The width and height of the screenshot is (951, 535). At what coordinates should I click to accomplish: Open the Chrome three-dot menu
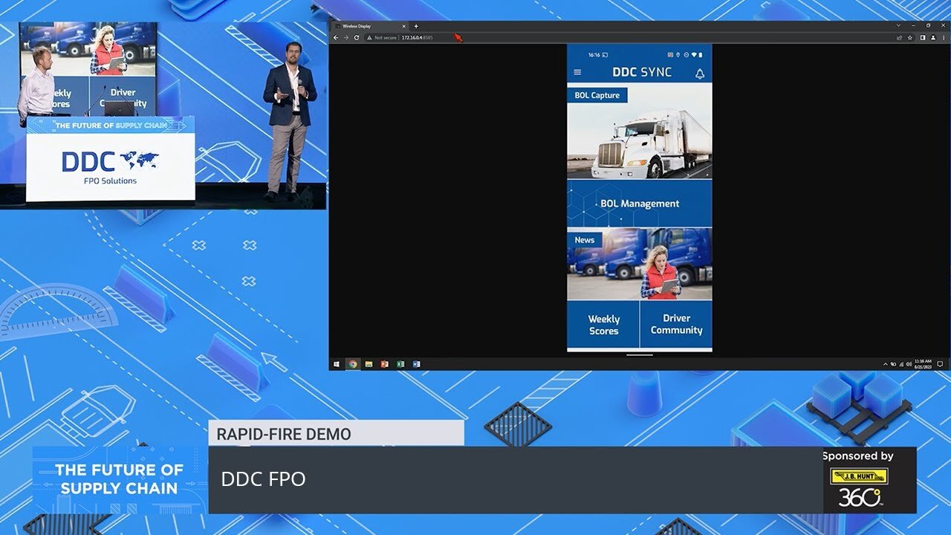[944, 38]
